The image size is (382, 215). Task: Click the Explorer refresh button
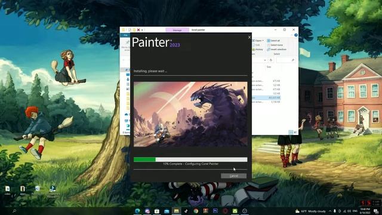pyautogui.click(x=271, y=60)
